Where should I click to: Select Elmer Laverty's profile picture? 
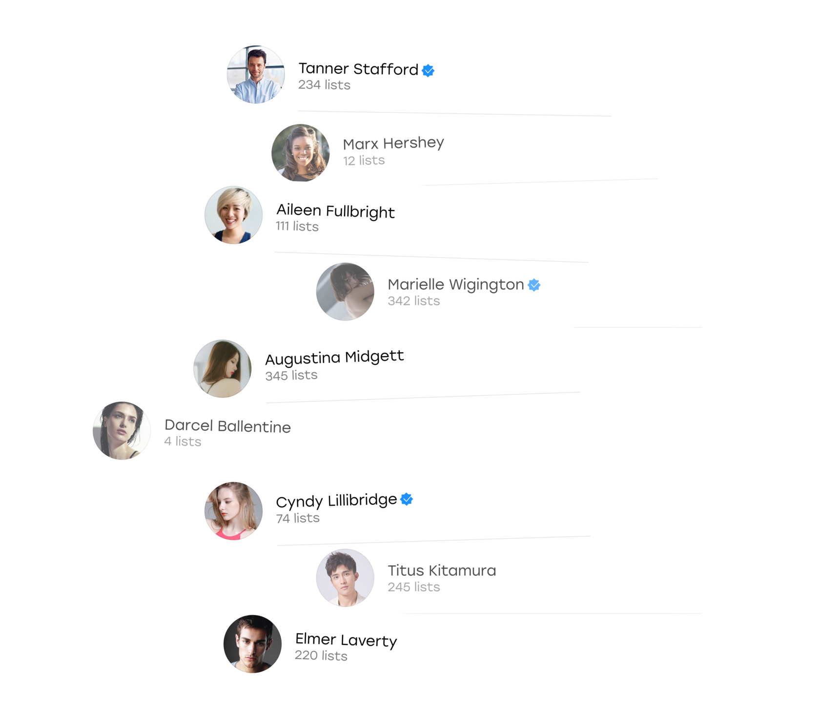click(x=252, y=644)
